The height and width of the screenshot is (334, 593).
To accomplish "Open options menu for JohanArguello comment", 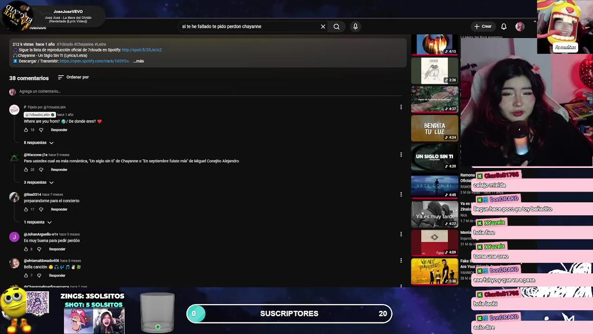I will point(401,234).
